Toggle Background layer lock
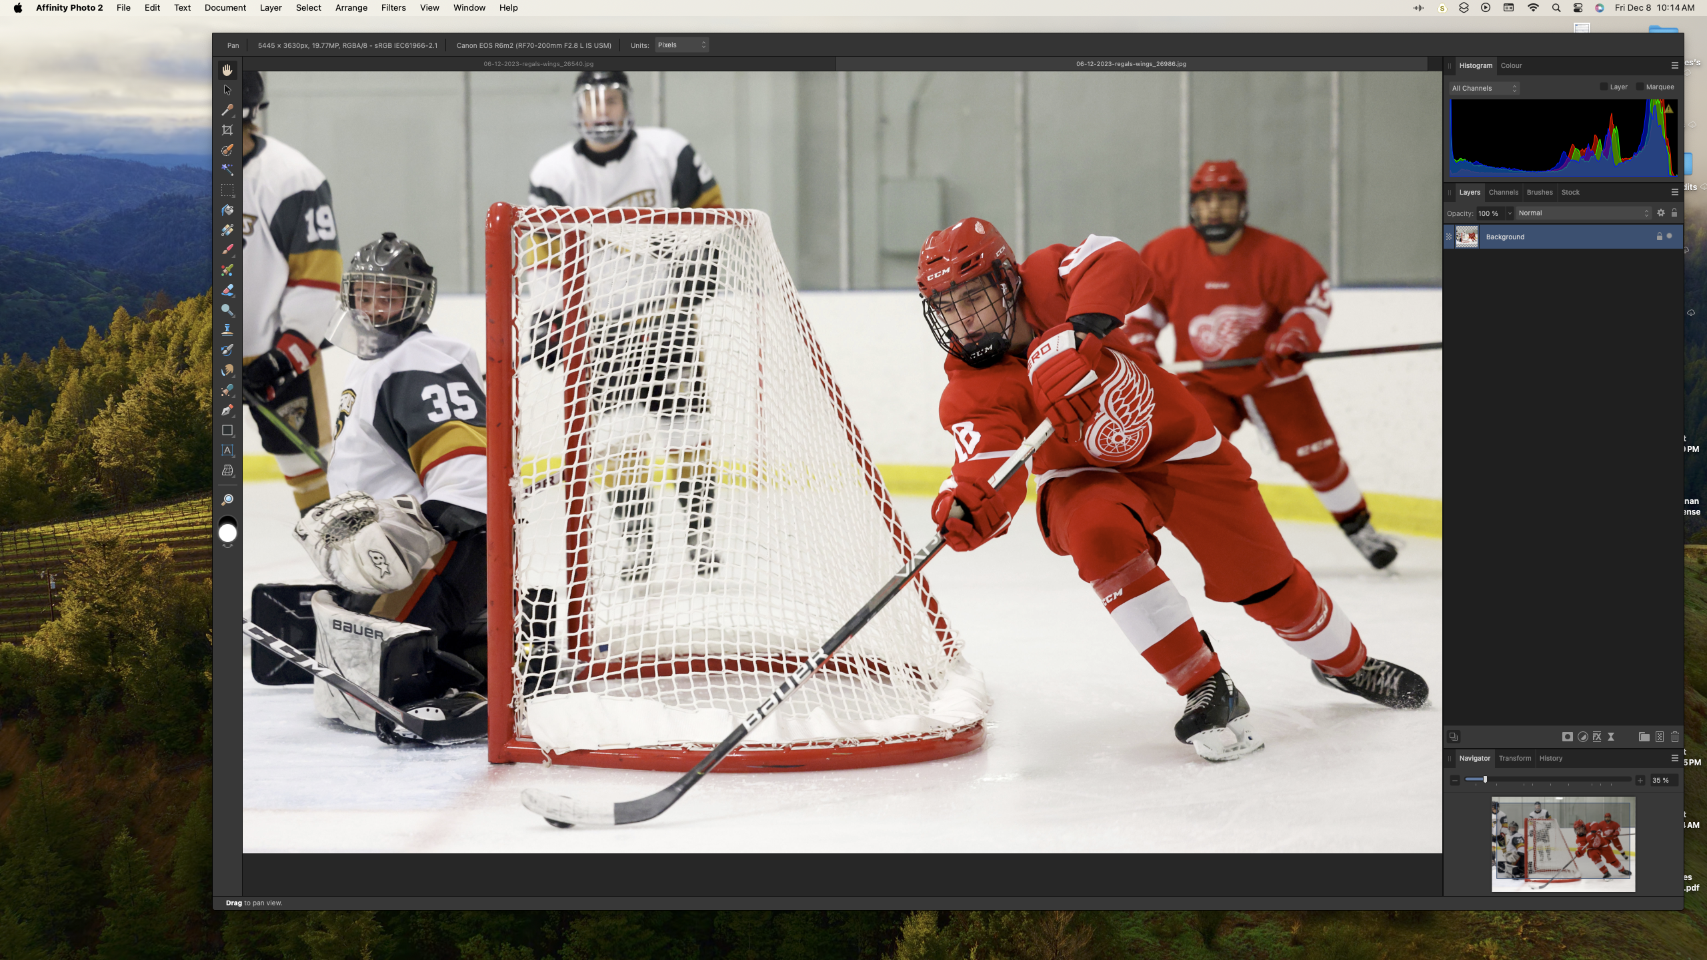Viewport: 1707px width, 960px height. point(1660,237)
